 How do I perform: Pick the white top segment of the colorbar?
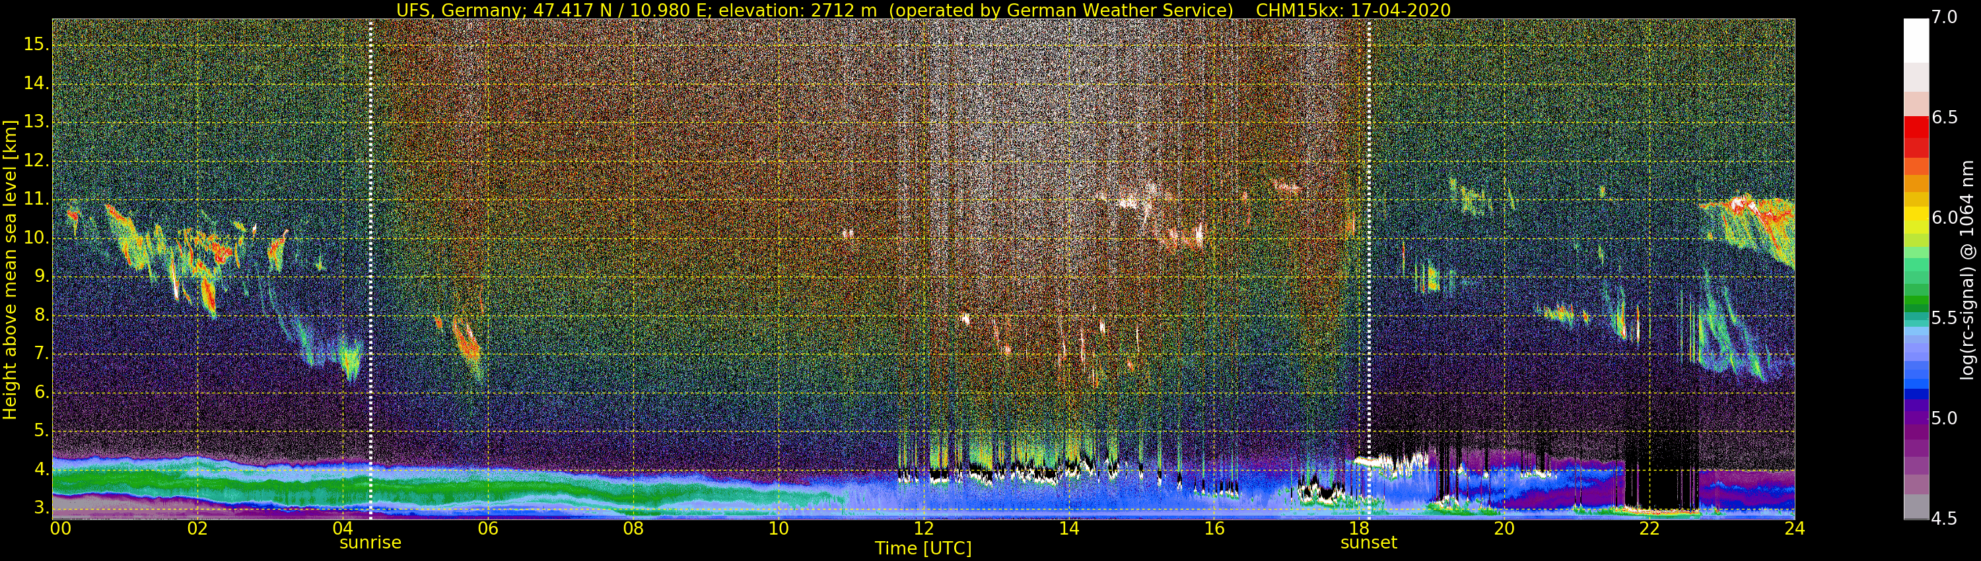(1916, 40)
